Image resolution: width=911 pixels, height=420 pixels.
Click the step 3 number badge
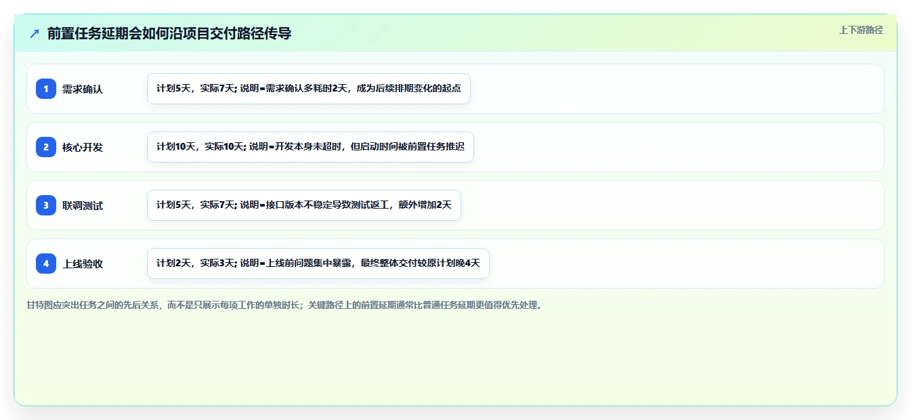[x=46, y=205]
